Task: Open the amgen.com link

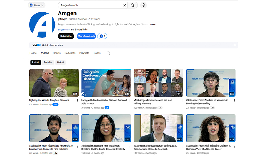Action: [64, 30]
